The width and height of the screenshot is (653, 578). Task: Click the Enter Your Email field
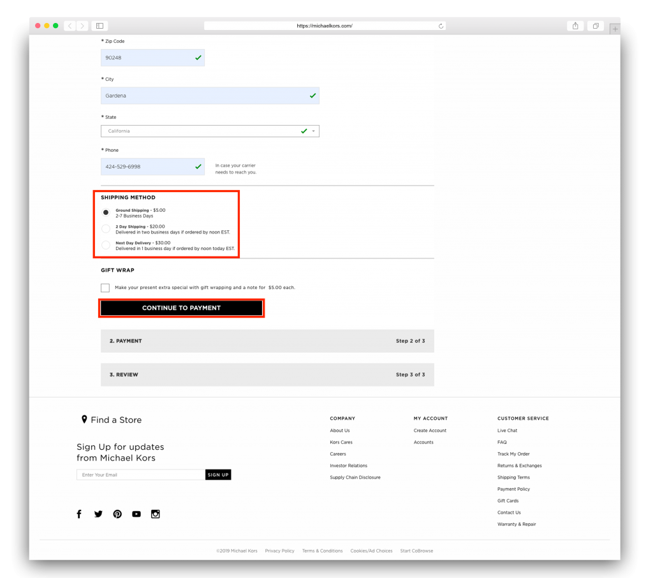pyautogui.click(x=141, y=475)
